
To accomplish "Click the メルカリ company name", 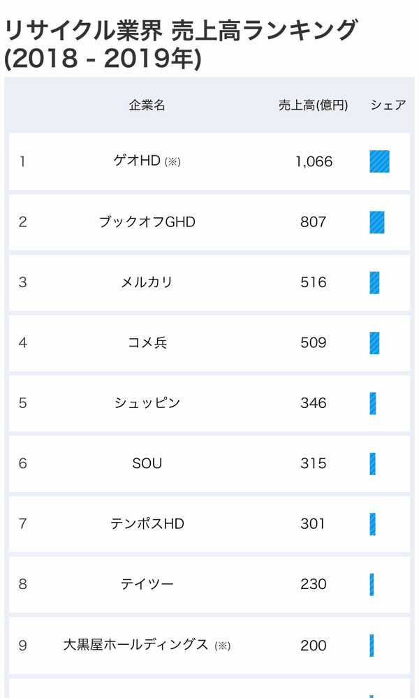I will click(147, 282).
